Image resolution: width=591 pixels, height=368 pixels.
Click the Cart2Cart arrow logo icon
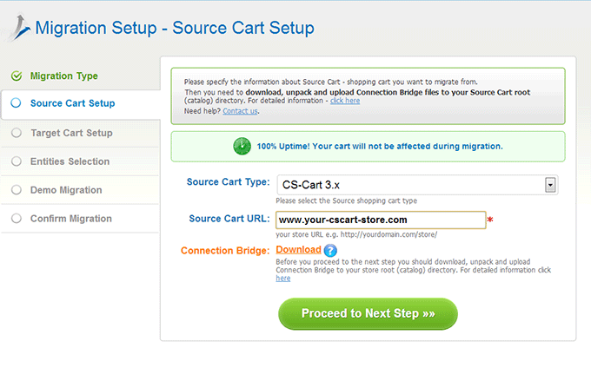tap(19, 28)
